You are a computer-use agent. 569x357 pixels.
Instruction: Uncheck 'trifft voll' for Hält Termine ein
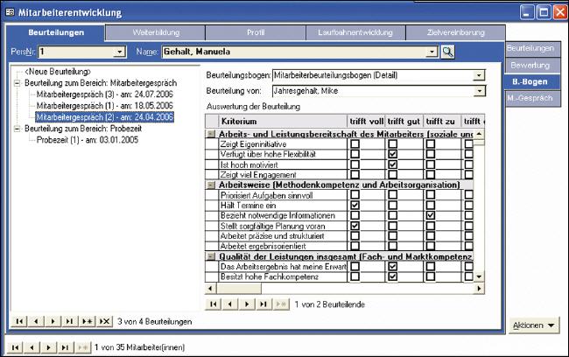[355, 205]
